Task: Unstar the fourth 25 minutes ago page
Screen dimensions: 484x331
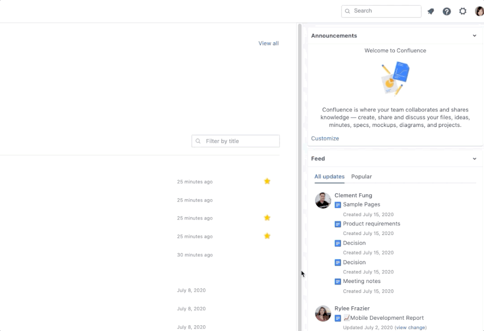Action: (x=267, y=236)
